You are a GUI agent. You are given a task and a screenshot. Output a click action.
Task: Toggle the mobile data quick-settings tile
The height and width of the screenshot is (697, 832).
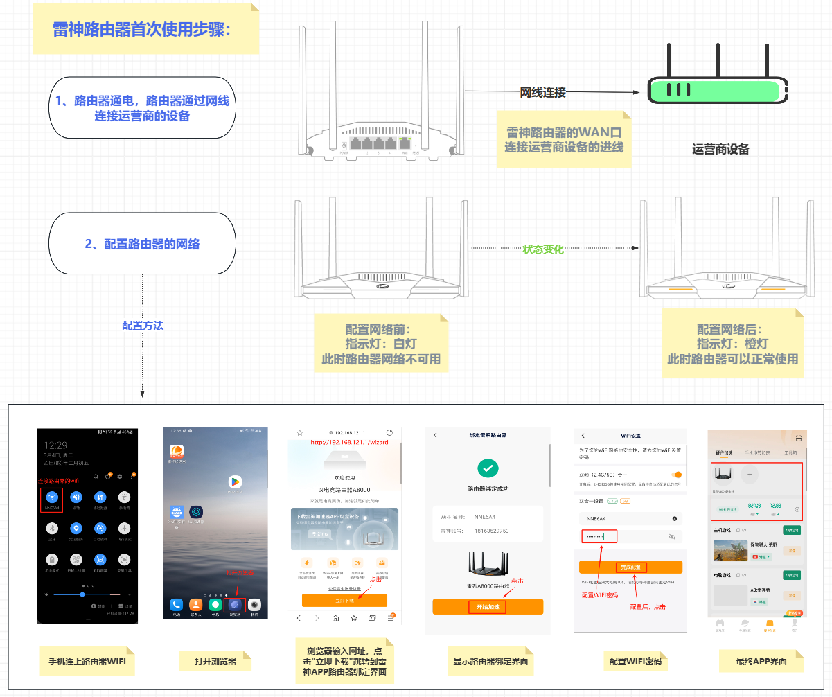pos(100,497)
